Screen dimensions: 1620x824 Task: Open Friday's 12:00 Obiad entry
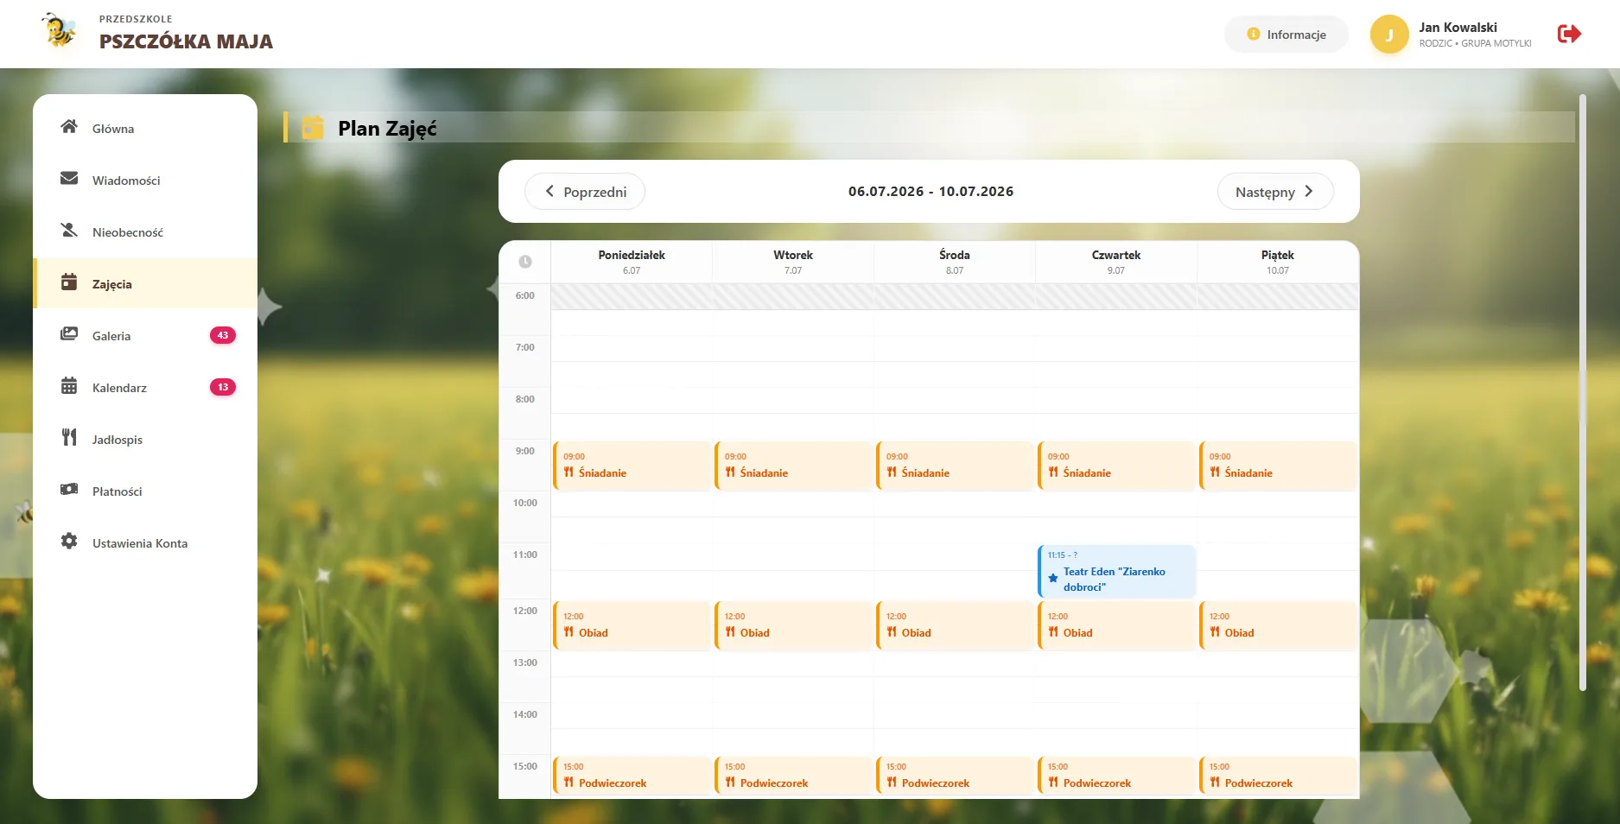[1278, 625]
